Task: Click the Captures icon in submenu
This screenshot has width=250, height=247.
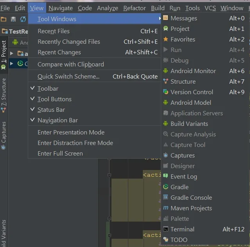Action: click(x=165, y=155)
